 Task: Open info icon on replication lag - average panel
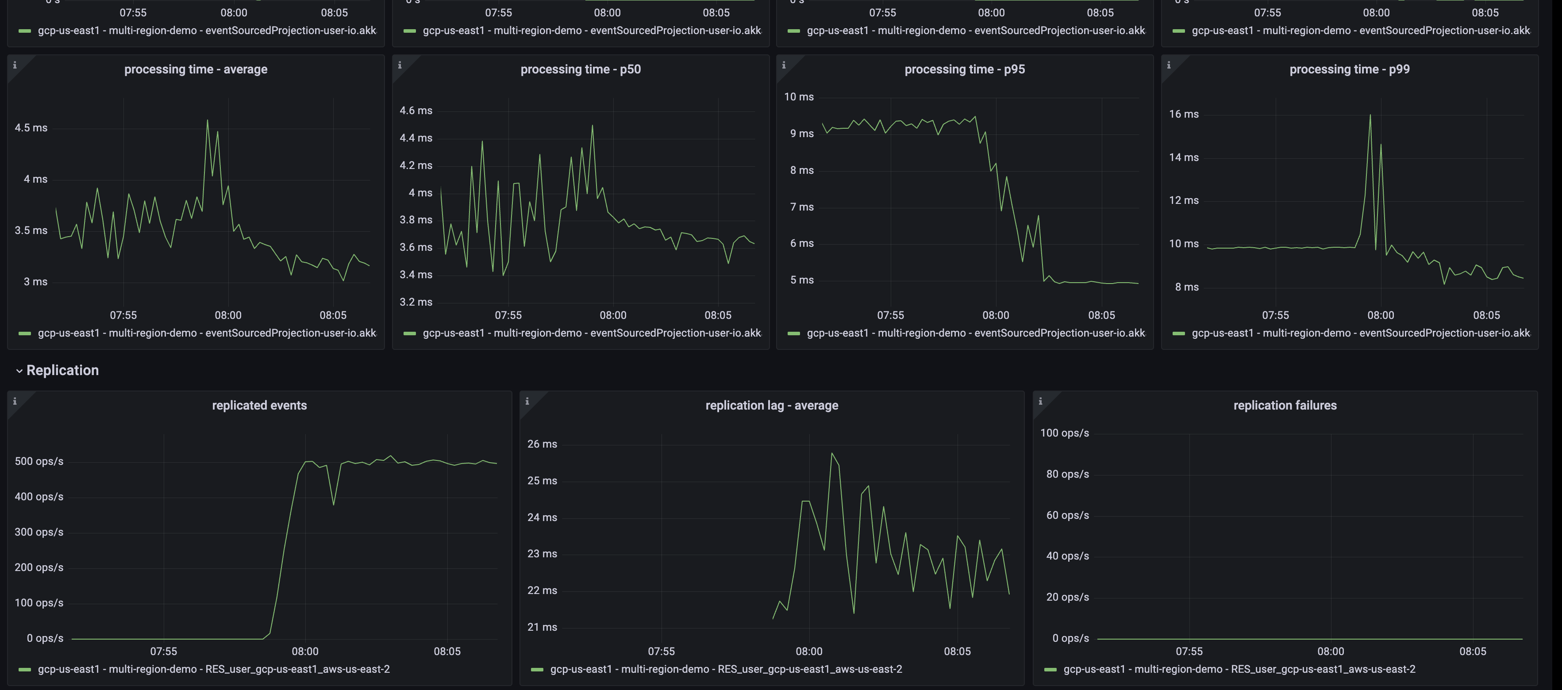click(527, 401)
